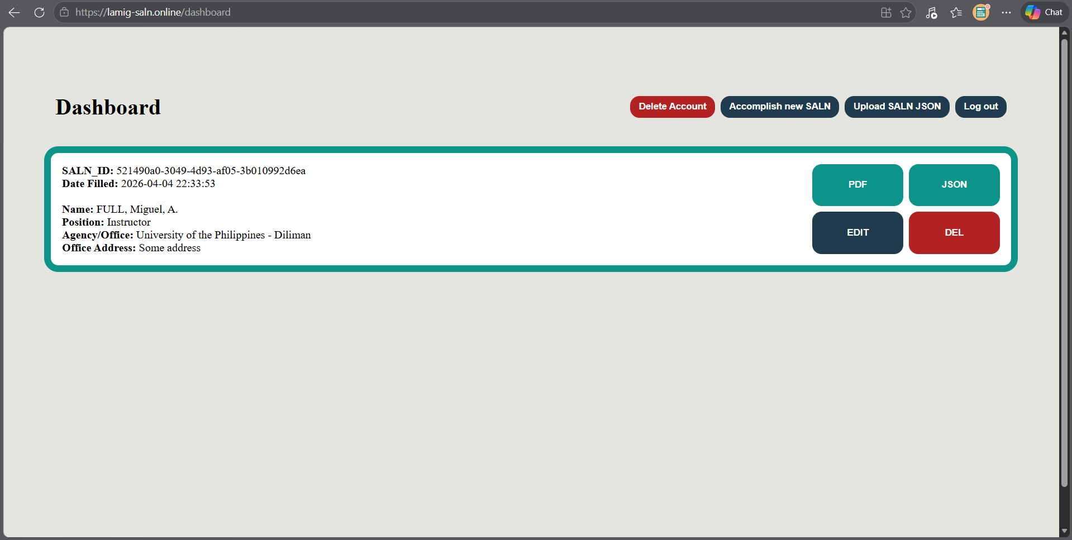Screen dimensions: 1072x540
Task: Open the media control music icon
Action: 931,12
